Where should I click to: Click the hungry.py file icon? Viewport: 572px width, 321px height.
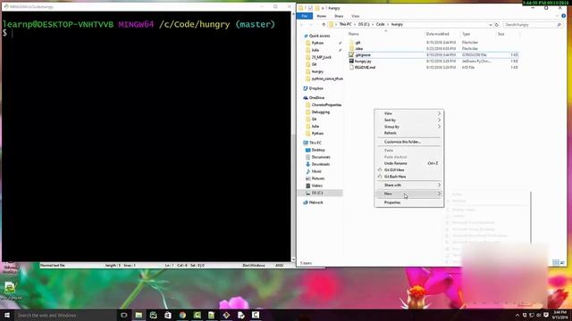point(351,62)
